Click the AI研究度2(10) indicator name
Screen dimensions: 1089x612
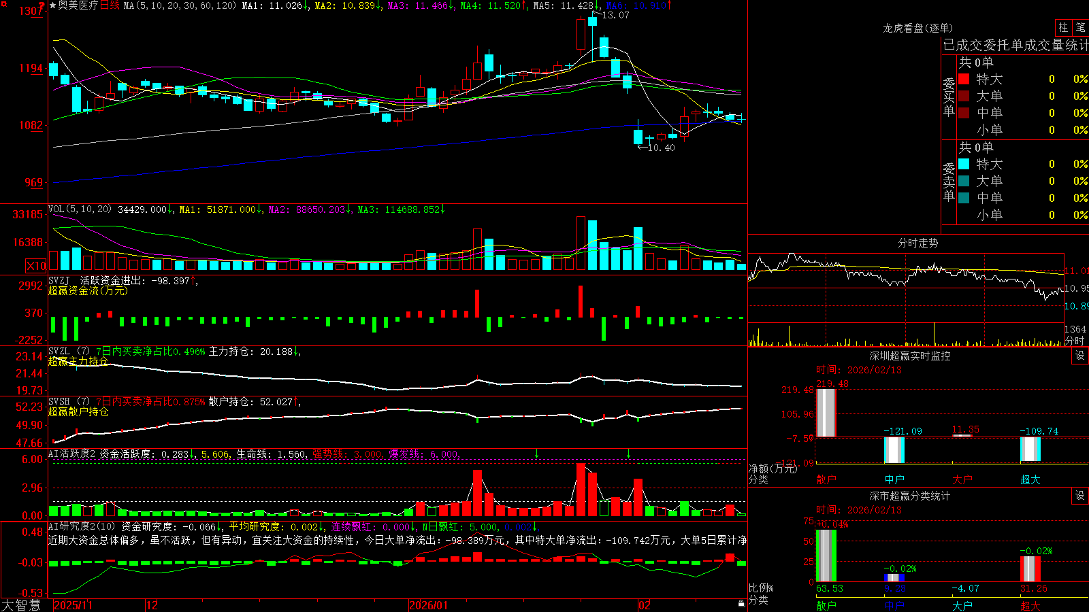(82, 526)
